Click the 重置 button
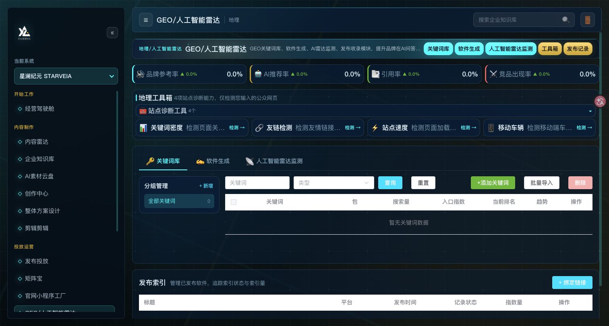Screen dimensions: 609x326 [x=423, y=183]
